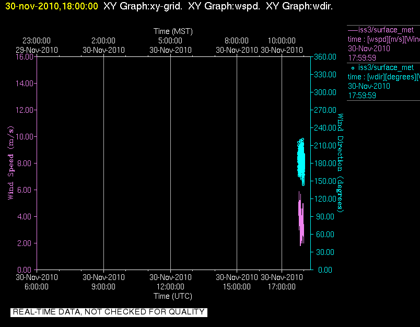Click the 8:00:00 MST tick label
The height and width of the screenshot is (327, 420).
point(237,41)
